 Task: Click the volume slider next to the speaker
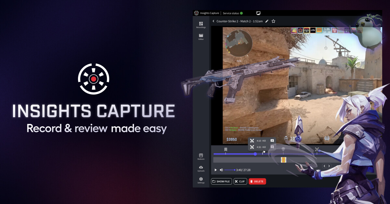click(x=230, y=169)
